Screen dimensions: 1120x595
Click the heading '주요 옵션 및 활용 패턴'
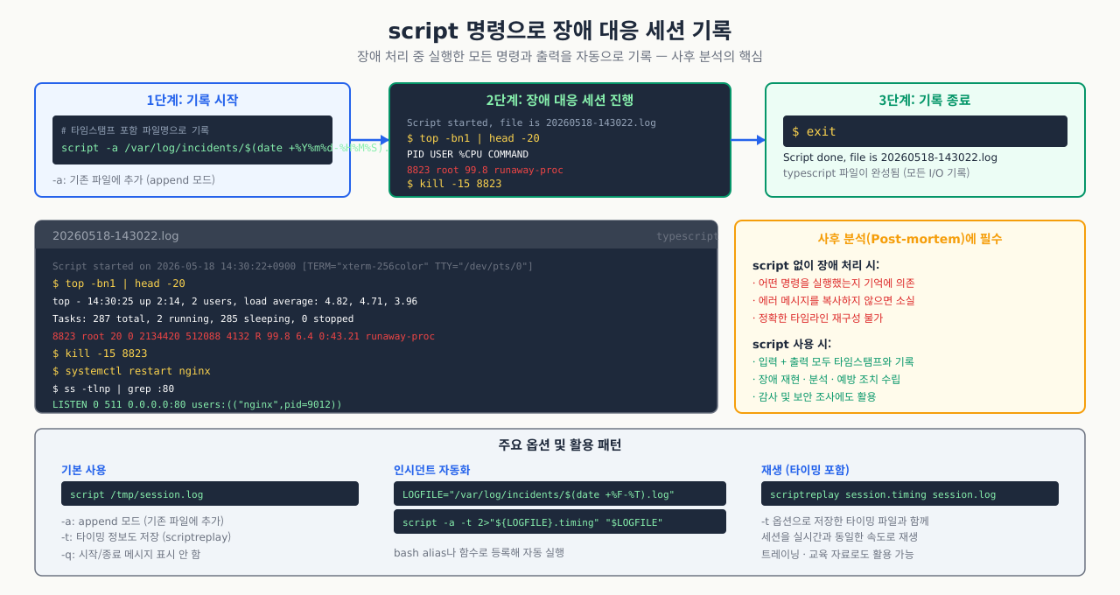tap(560, 444)
